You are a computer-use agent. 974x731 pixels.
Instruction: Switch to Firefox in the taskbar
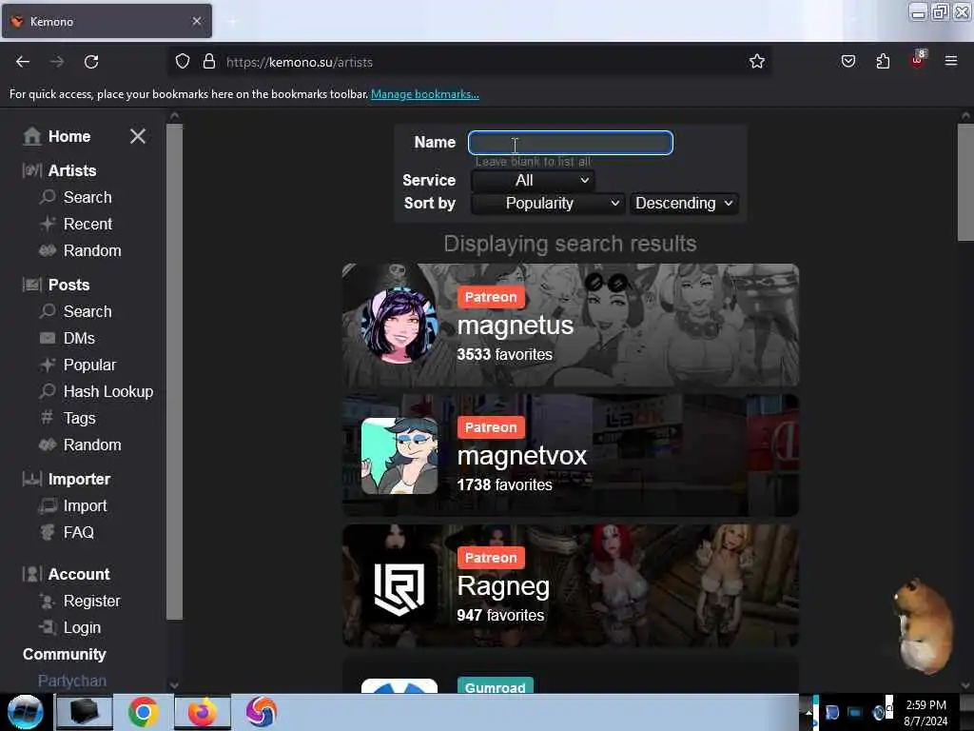pos(202,712)
